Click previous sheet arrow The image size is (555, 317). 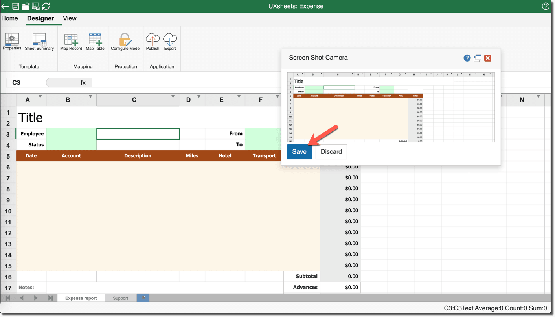(x=22, y=298)
